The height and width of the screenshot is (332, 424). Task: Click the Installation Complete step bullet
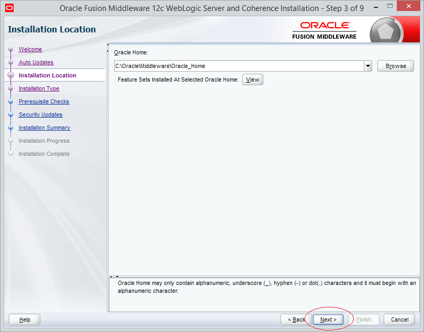(11, 153)
